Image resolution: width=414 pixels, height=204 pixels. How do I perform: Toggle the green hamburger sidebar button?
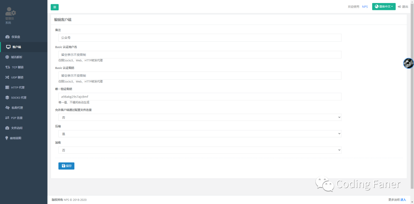click(54, 7)
